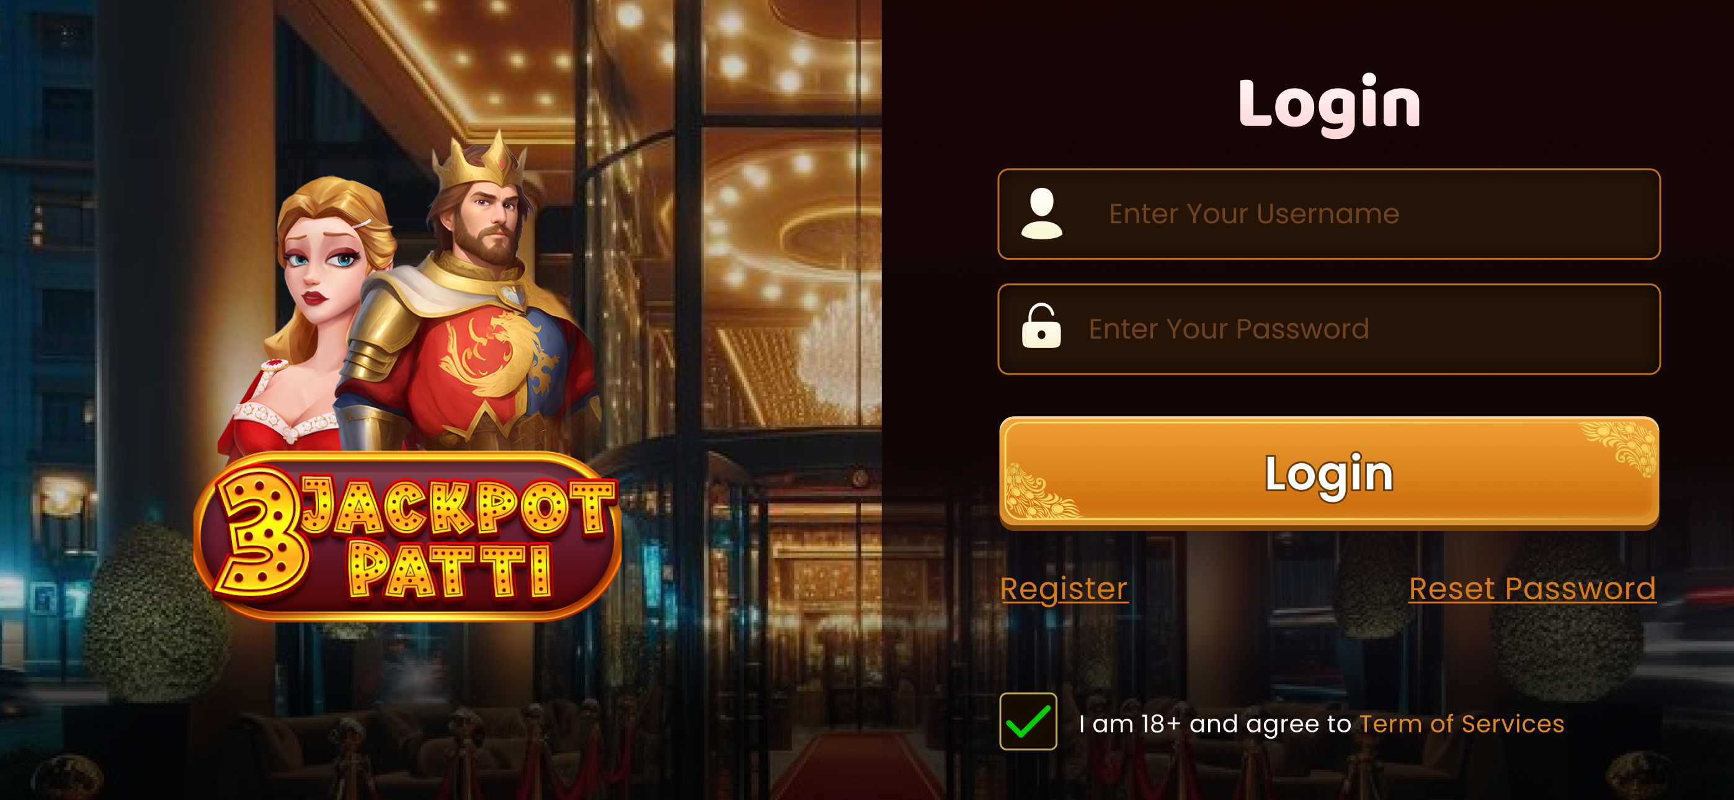Click the green checkmark icon
The height and width of the screenshot is (800, 1734).
coord(1028,722)
